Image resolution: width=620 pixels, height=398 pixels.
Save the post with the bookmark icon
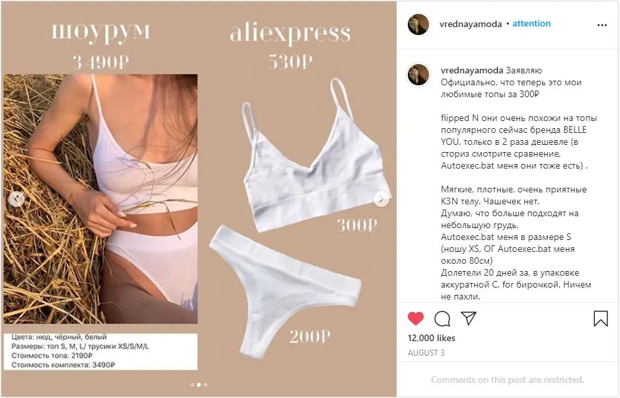(x=601, y=319)
